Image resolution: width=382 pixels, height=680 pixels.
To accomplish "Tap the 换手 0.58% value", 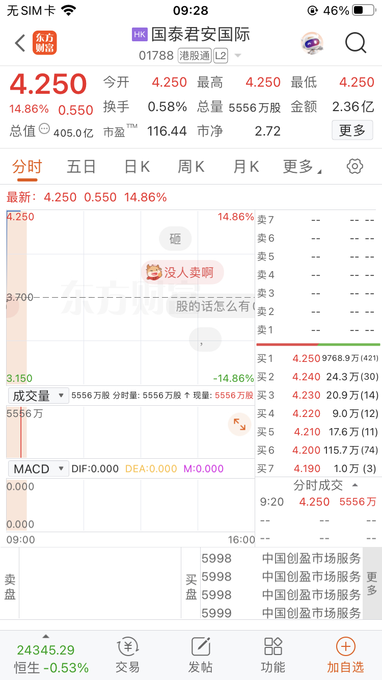I will click(167, 107).
